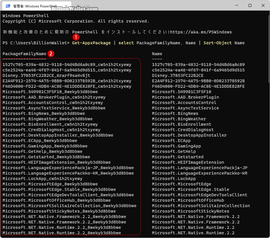Click the Microsoft.AccountsControl_cw5n1h2txyewy entry

pyautogui.click(x=53, y=103)
